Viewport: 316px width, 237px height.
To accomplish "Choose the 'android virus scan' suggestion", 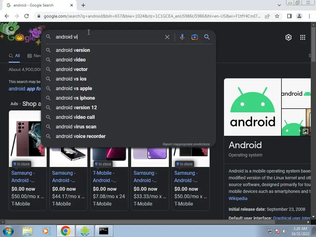I will click(128, 127).
